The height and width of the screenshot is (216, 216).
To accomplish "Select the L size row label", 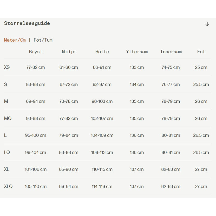I will [5, 135].
